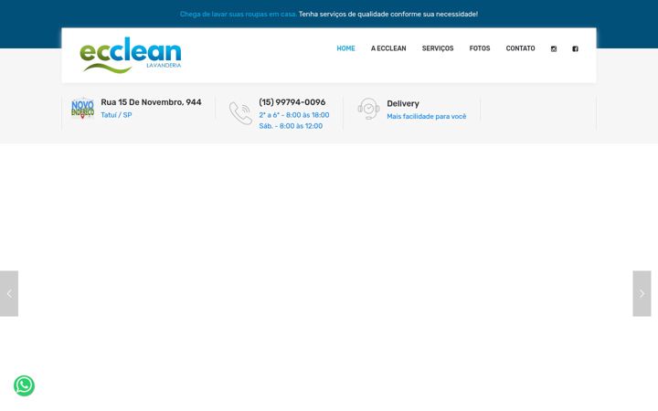Open the SERVIÇOS menu item

(x=438, y=48)
